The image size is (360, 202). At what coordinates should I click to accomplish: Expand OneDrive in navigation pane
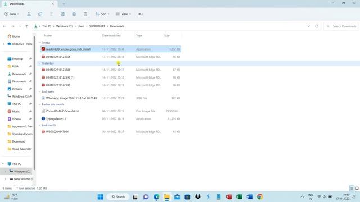click(x=3, y=44)
